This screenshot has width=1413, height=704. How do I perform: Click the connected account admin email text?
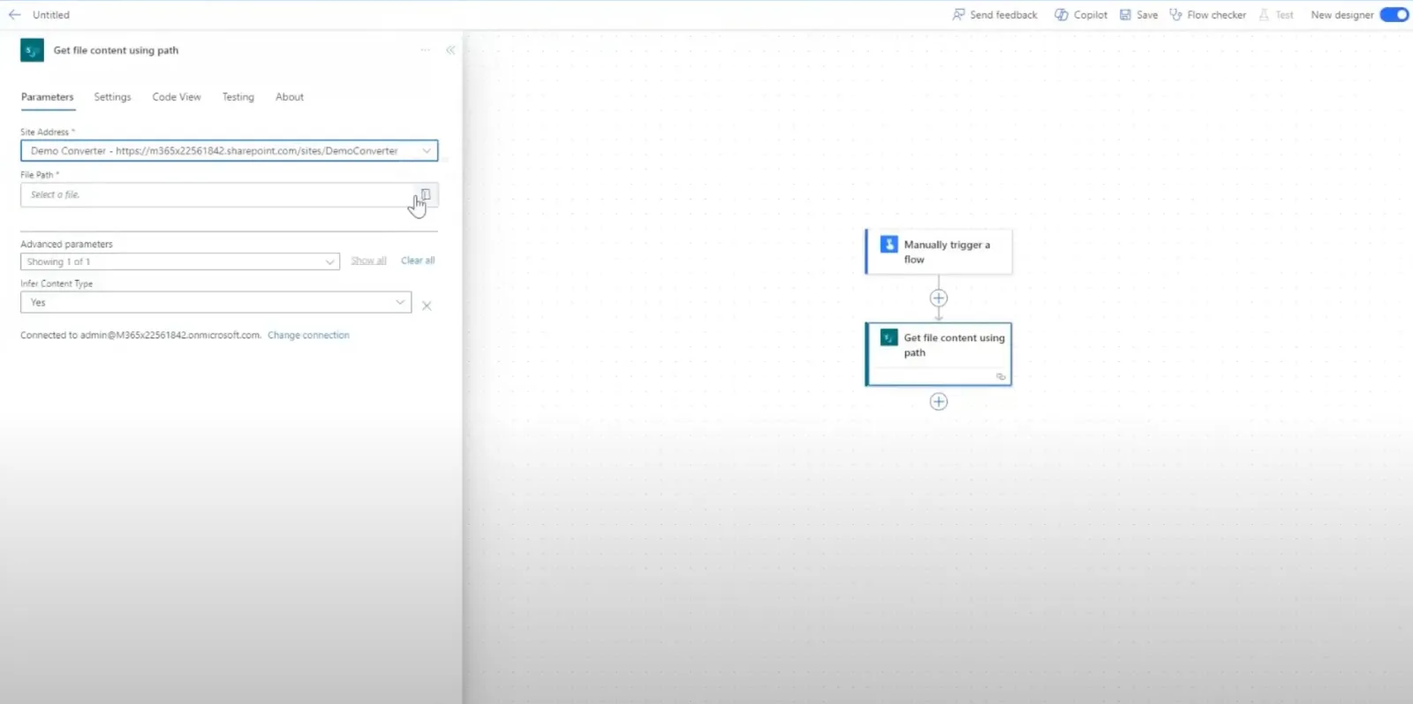point(170,336)
